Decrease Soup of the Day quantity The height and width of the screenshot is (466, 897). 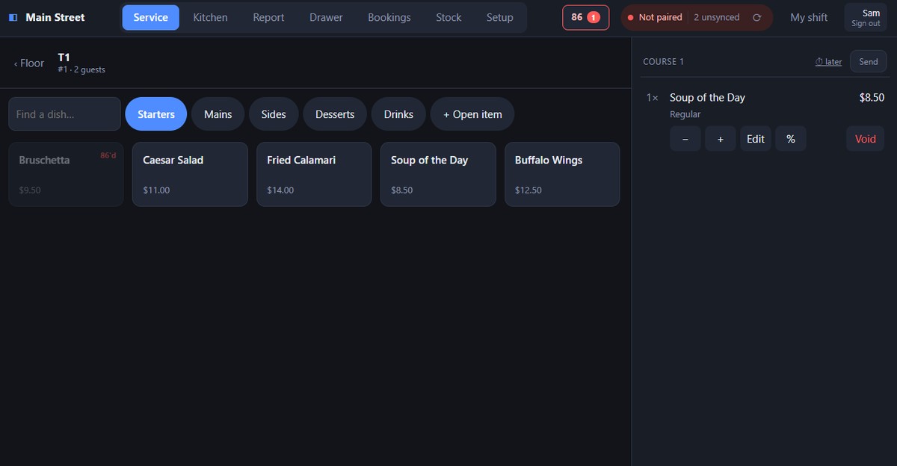(685, 139)
